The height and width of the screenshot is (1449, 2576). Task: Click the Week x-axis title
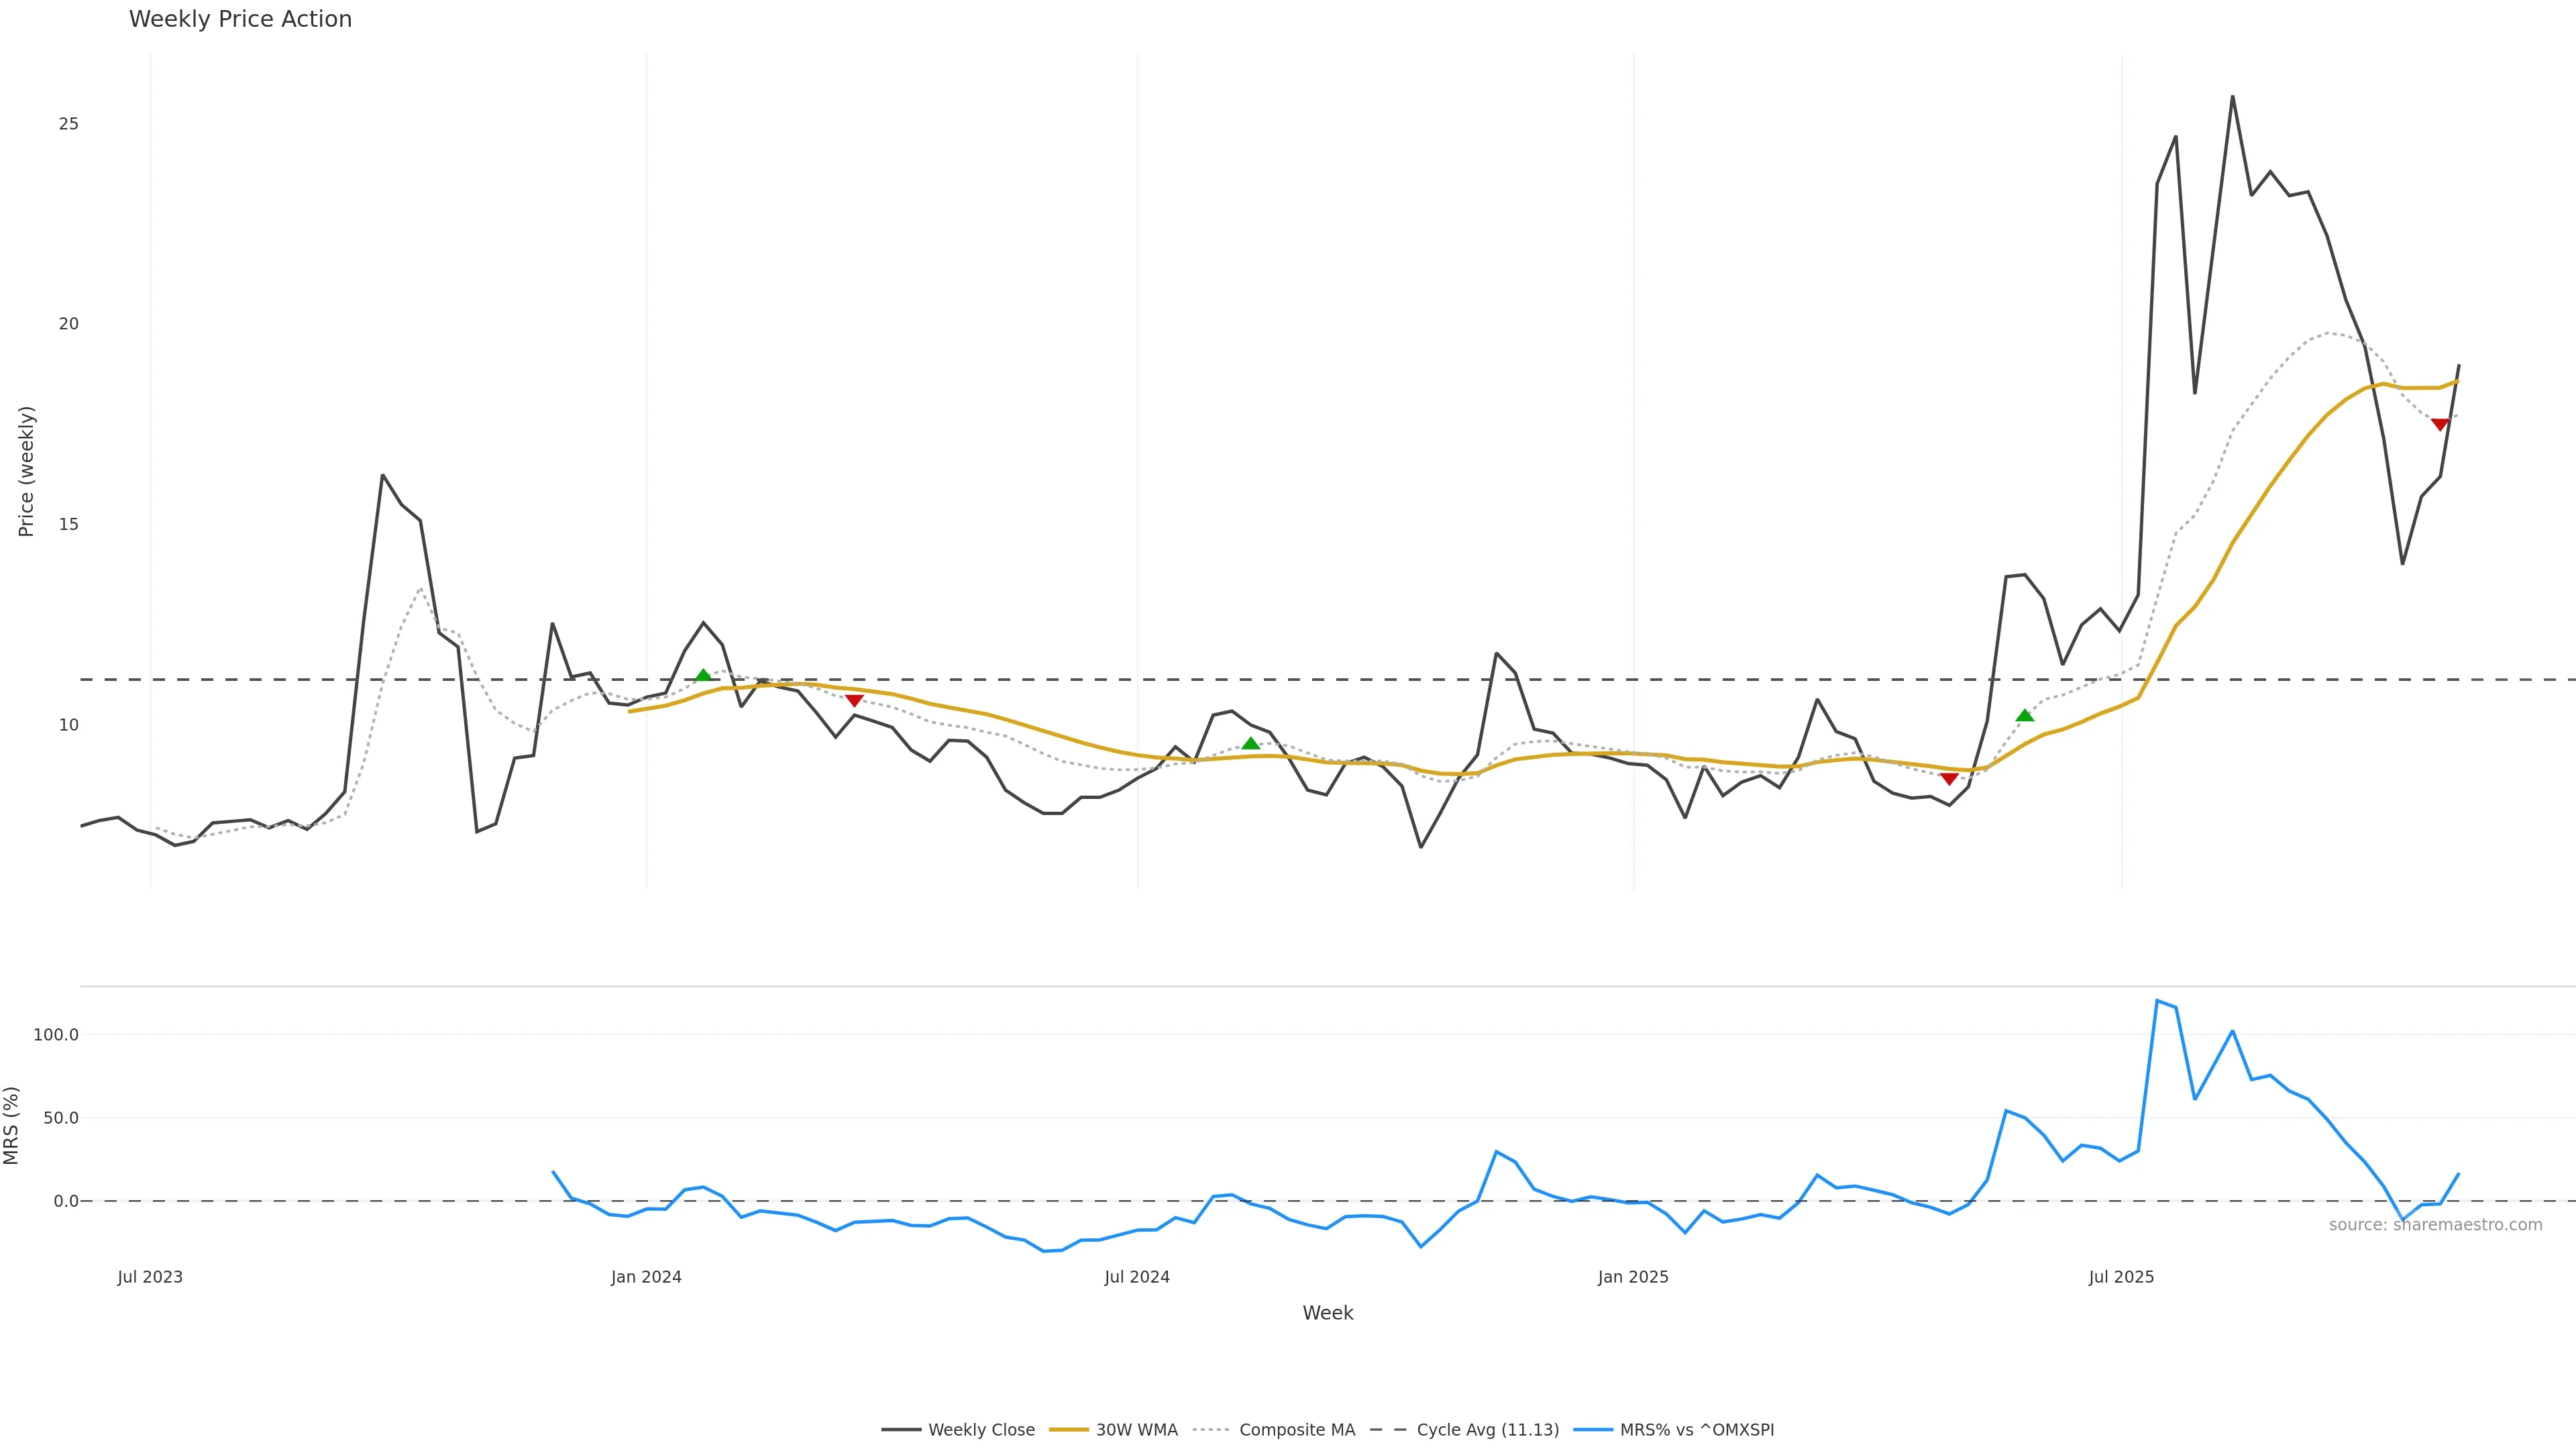point(1327,1313)
